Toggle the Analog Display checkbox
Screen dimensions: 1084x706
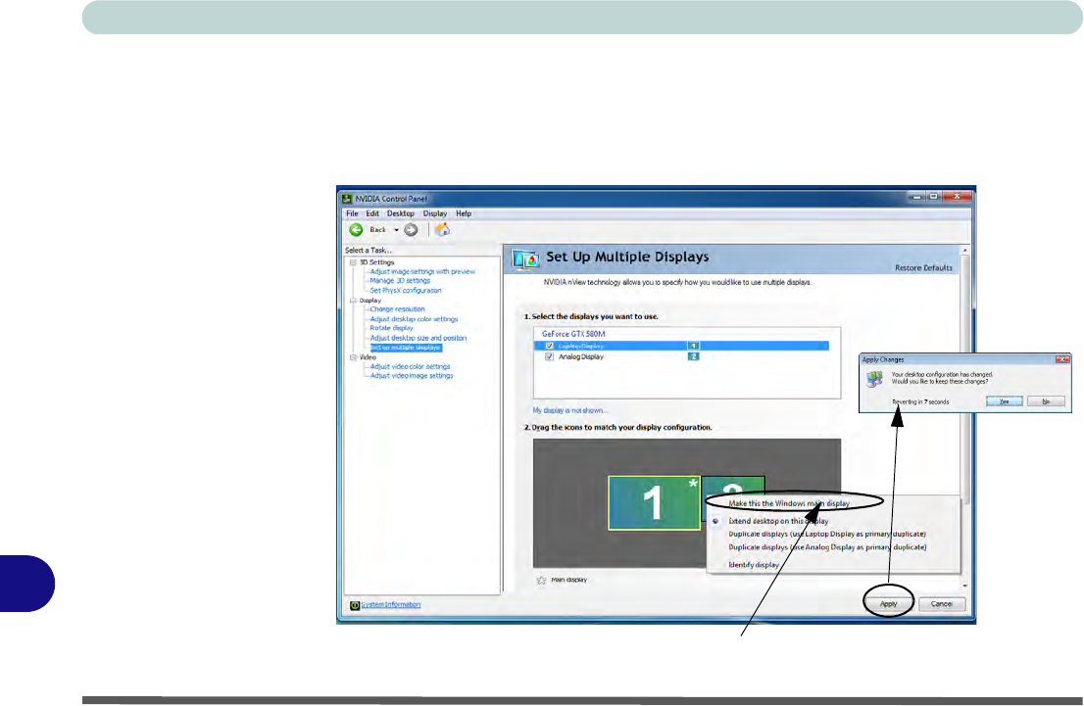550,356
